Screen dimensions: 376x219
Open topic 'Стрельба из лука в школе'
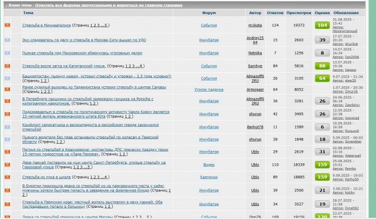(x=46, y=177)
